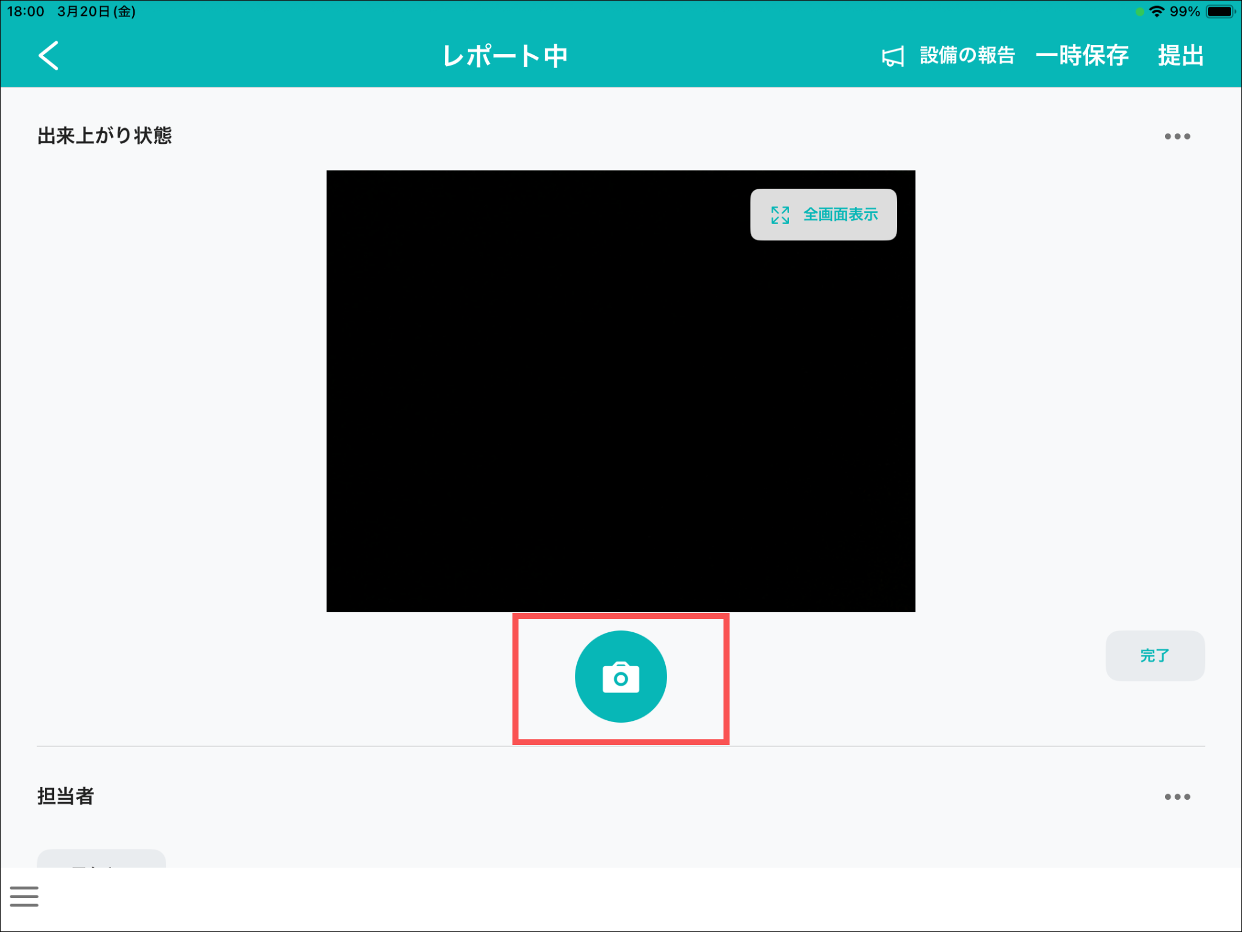Tap the 18:00 clock in status bar
1242x932 pixels.
pyautogui.click(x=25, y=12)
